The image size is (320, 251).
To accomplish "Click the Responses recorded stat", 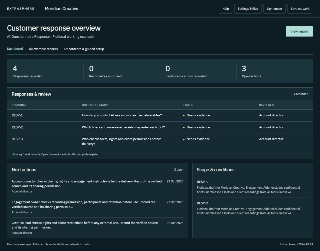I will coord(45,71).
